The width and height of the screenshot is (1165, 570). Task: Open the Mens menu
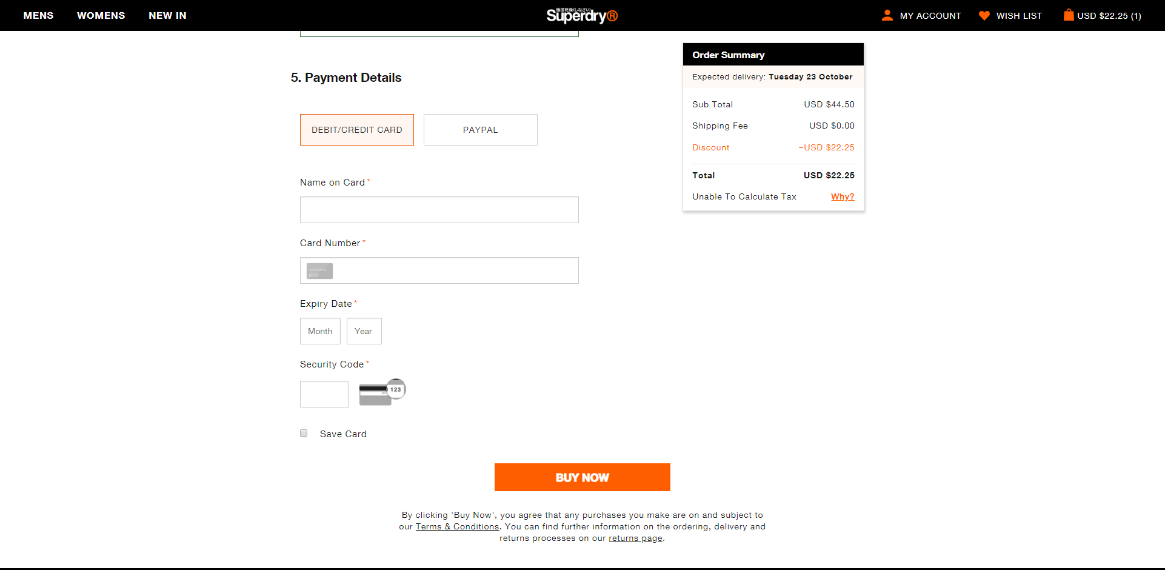[x=38, y=15]
